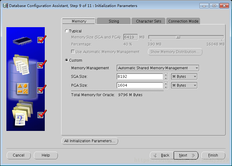This screenshot has height=166, width=232.
Task: Select the Typical radio button
Action: coord(67,31)
